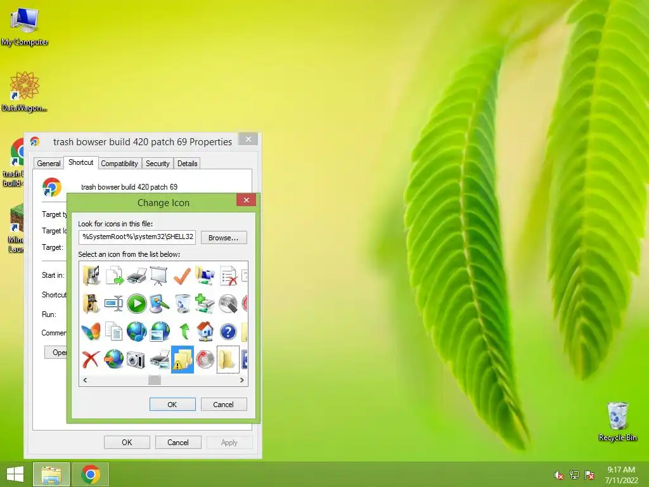Pick the recycle bin icon in list
The height and width of the screenshot is (487, 649).
(x=182, y=304)
